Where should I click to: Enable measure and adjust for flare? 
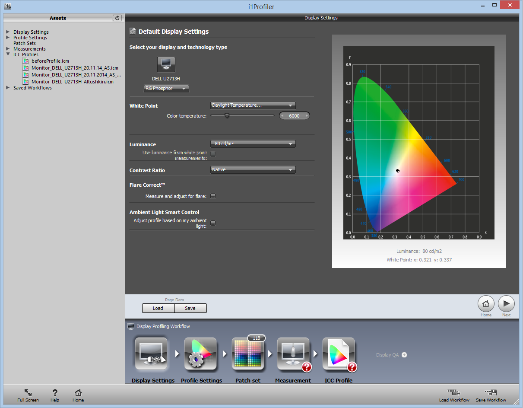(x=213, y=196)
